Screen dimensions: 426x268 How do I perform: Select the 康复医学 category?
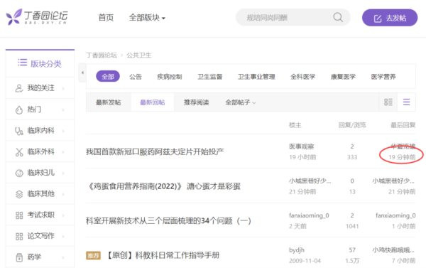[343, 77]
